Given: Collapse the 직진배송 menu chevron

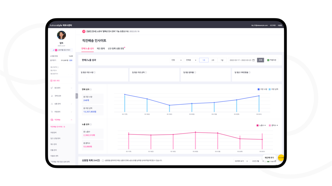Looking at the screenshot, I should [x=71, y=120].
